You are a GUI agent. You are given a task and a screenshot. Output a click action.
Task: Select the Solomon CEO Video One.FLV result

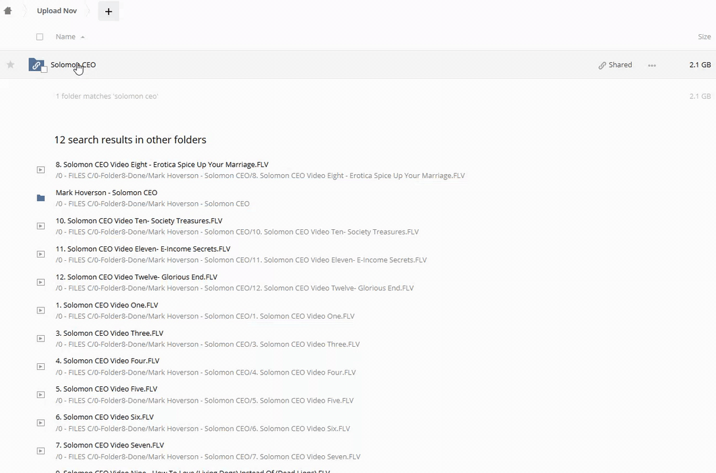(x=107, y=305)
